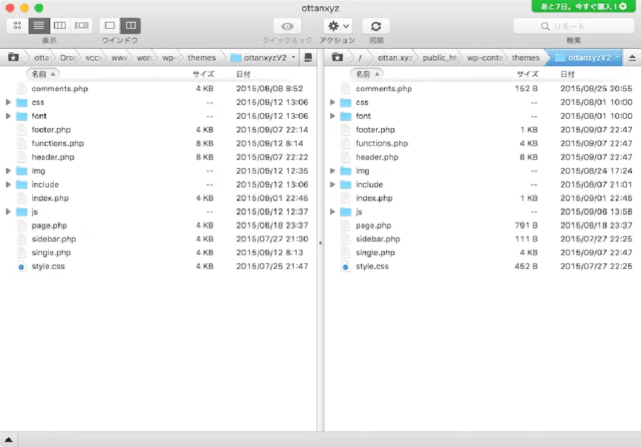641x447 pixels.
Task: Toggle single-pane window layout
Action: [x=110, y=26]
